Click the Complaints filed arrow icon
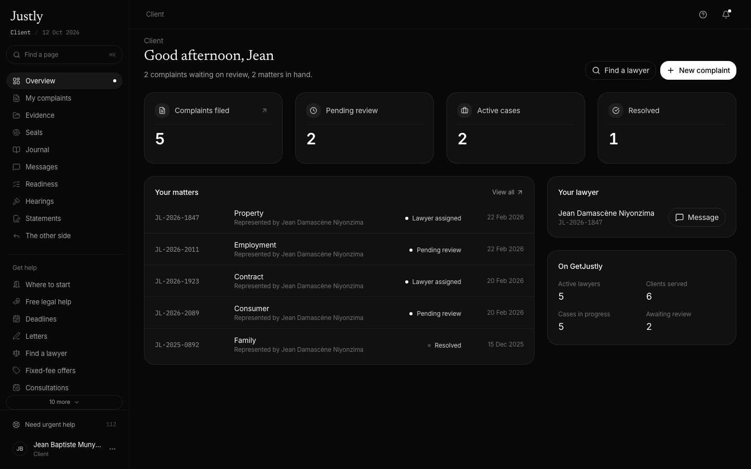The height and width of the screenshot is (469, 751). click(264, 110)
